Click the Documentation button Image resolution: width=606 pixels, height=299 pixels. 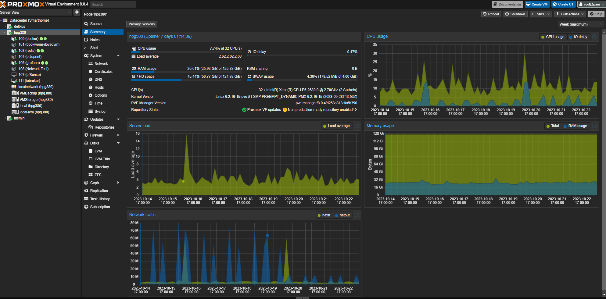[x=507, y=4]
